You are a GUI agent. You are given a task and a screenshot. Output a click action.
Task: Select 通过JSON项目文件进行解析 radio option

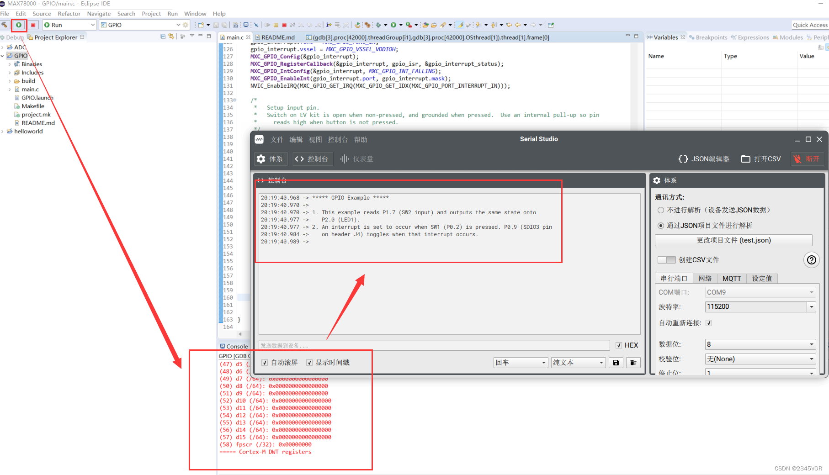click(661, 226)
